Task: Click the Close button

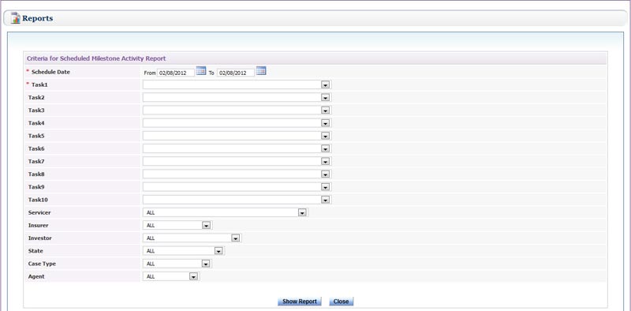Action: click(342, 302)
